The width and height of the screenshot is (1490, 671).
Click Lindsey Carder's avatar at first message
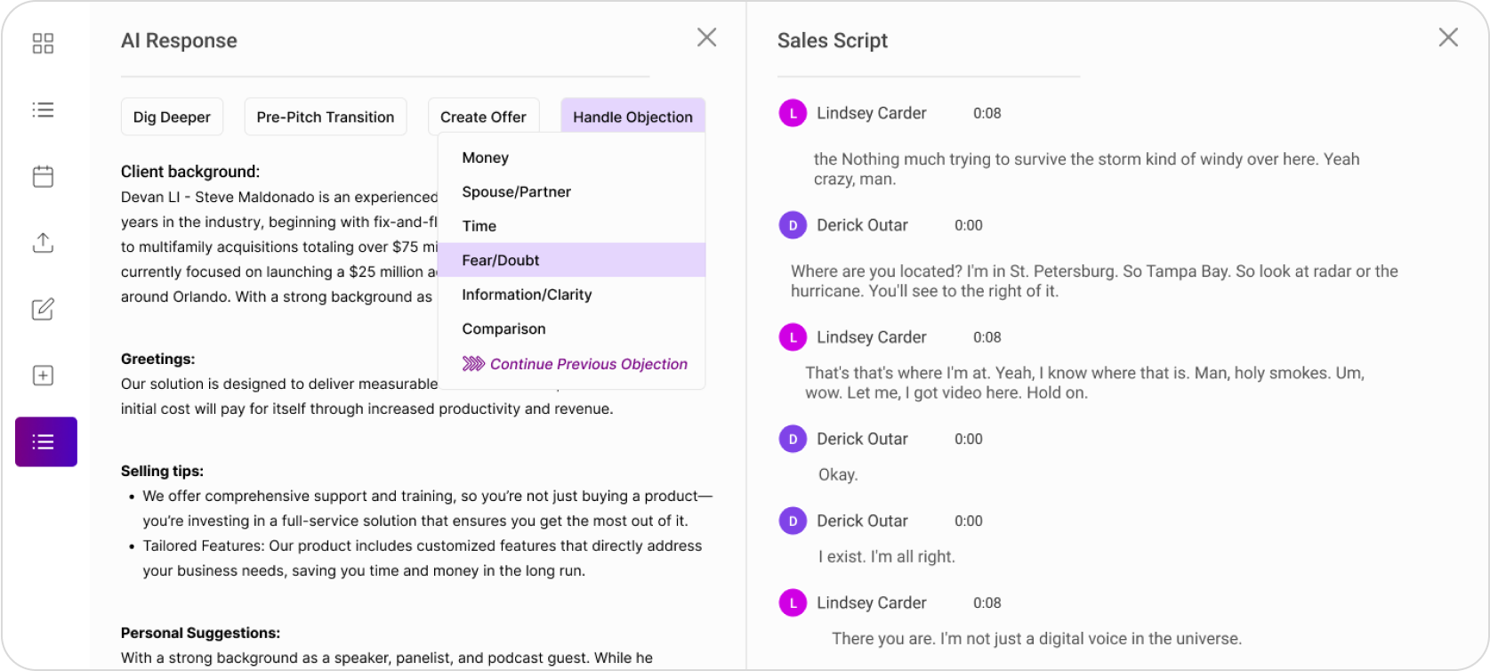coord(792,113)
